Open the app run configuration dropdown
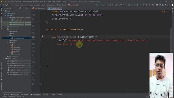The width and height of the screenshot is (174, 98). pyautogui.click(x=103, y=5)
